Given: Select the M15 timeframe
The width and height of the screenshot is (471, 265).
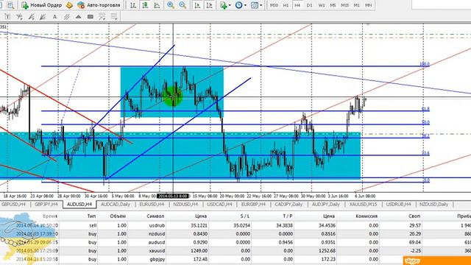Looking at the screenshot, I should click(x=345, y=5).
